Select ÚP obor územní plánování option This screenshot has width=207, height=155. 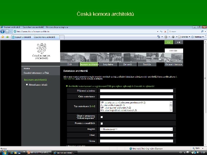point(116,108)
